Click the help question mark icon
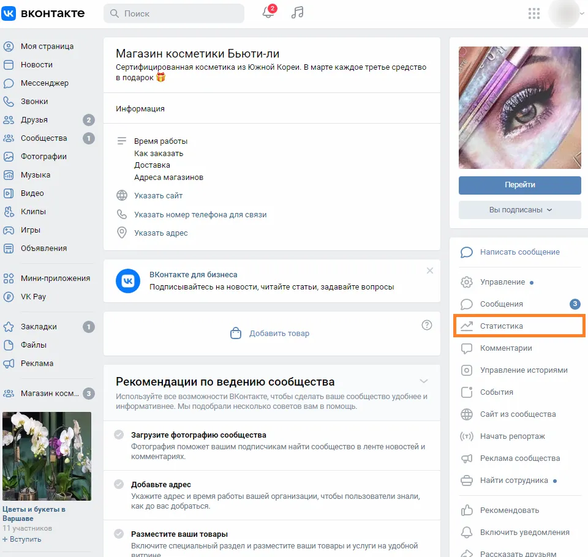The height and width of the screenshot is (557, 588). [x=427, y=325]
